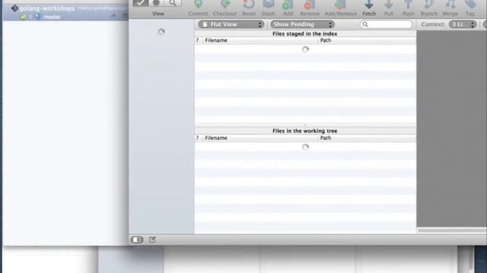Click the Remove toolbar icon
Viewport: 487px width, 273px height.
(310, 5)
